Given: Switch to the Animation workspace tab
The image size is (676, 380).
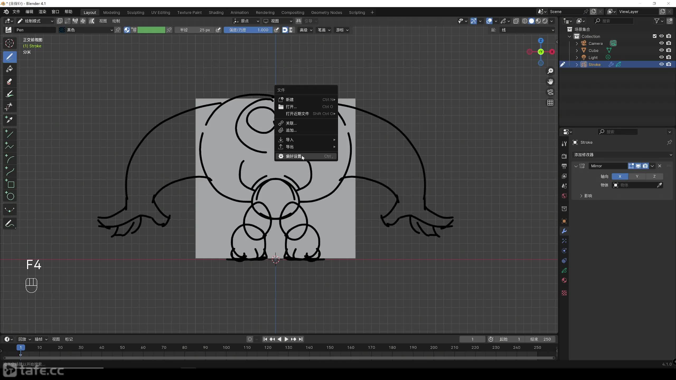Looking at the screenshot, I should click(240, 12).
